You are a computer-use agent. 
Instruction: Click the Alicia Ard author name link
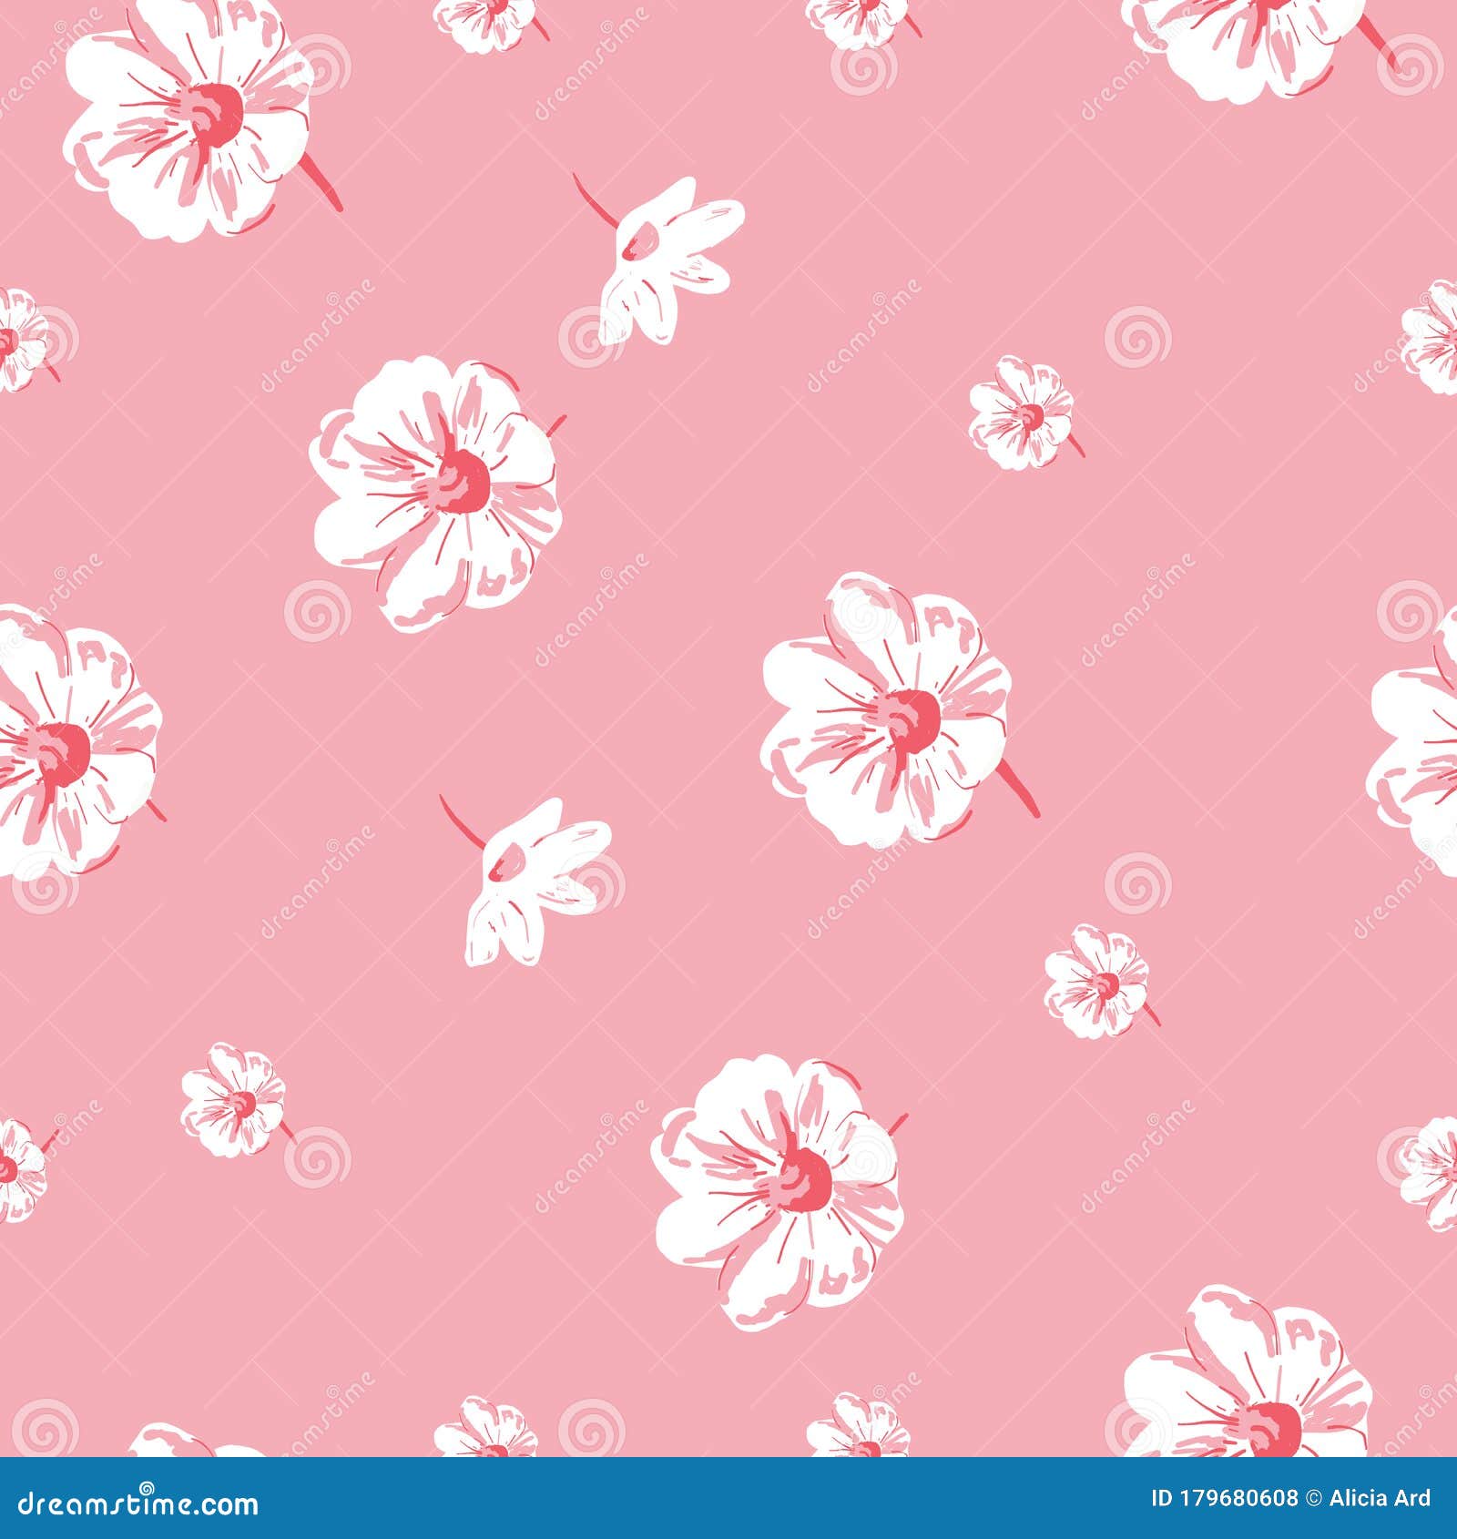pyautogui.click(x=1377, y=1498)
